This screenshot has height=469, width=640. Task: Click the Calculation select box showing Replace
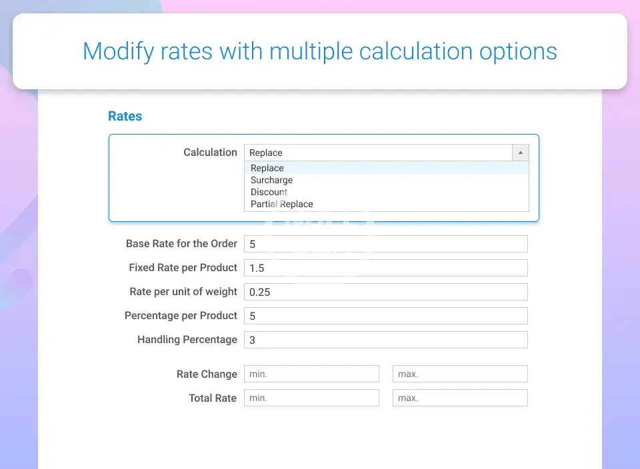pos(378,153)
